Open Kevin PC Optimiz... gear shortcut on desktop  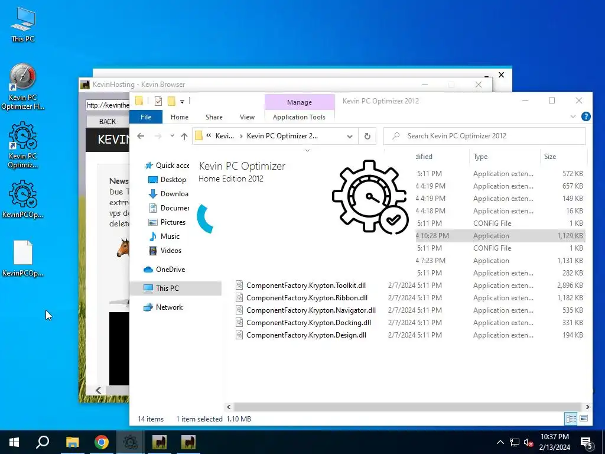point(23,145)
